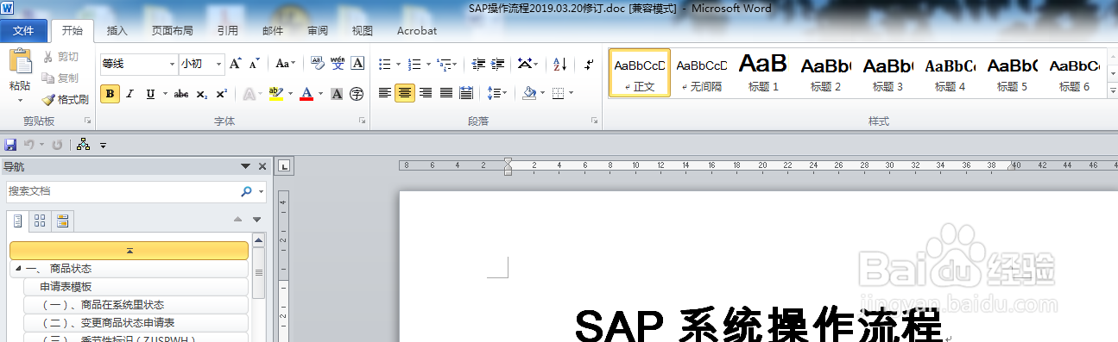Image resolution: width=1118 pixels, height=342 pixels.
Task: Toggle show paragraph marks icon
Action: click(x=589, y=64)
